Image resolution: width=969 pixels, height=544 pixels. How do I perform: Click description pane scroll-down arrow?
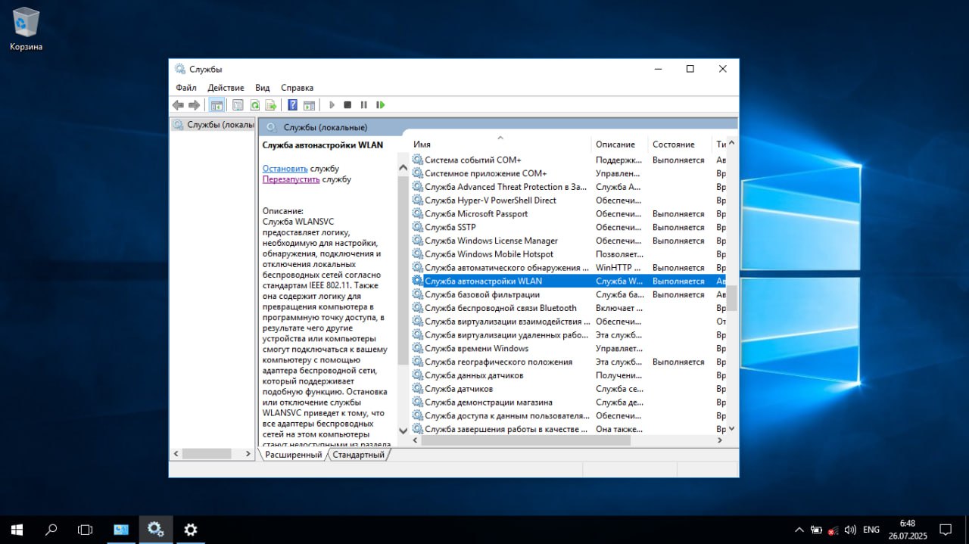403,431
